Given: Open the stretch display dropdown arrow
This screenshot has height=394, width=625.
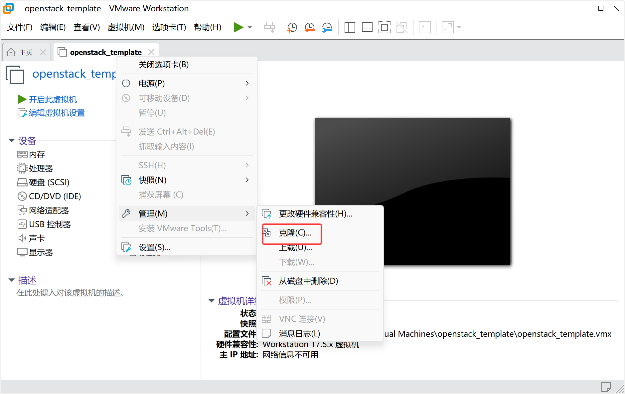Looking at the screenshot, I should pos(459,27).
